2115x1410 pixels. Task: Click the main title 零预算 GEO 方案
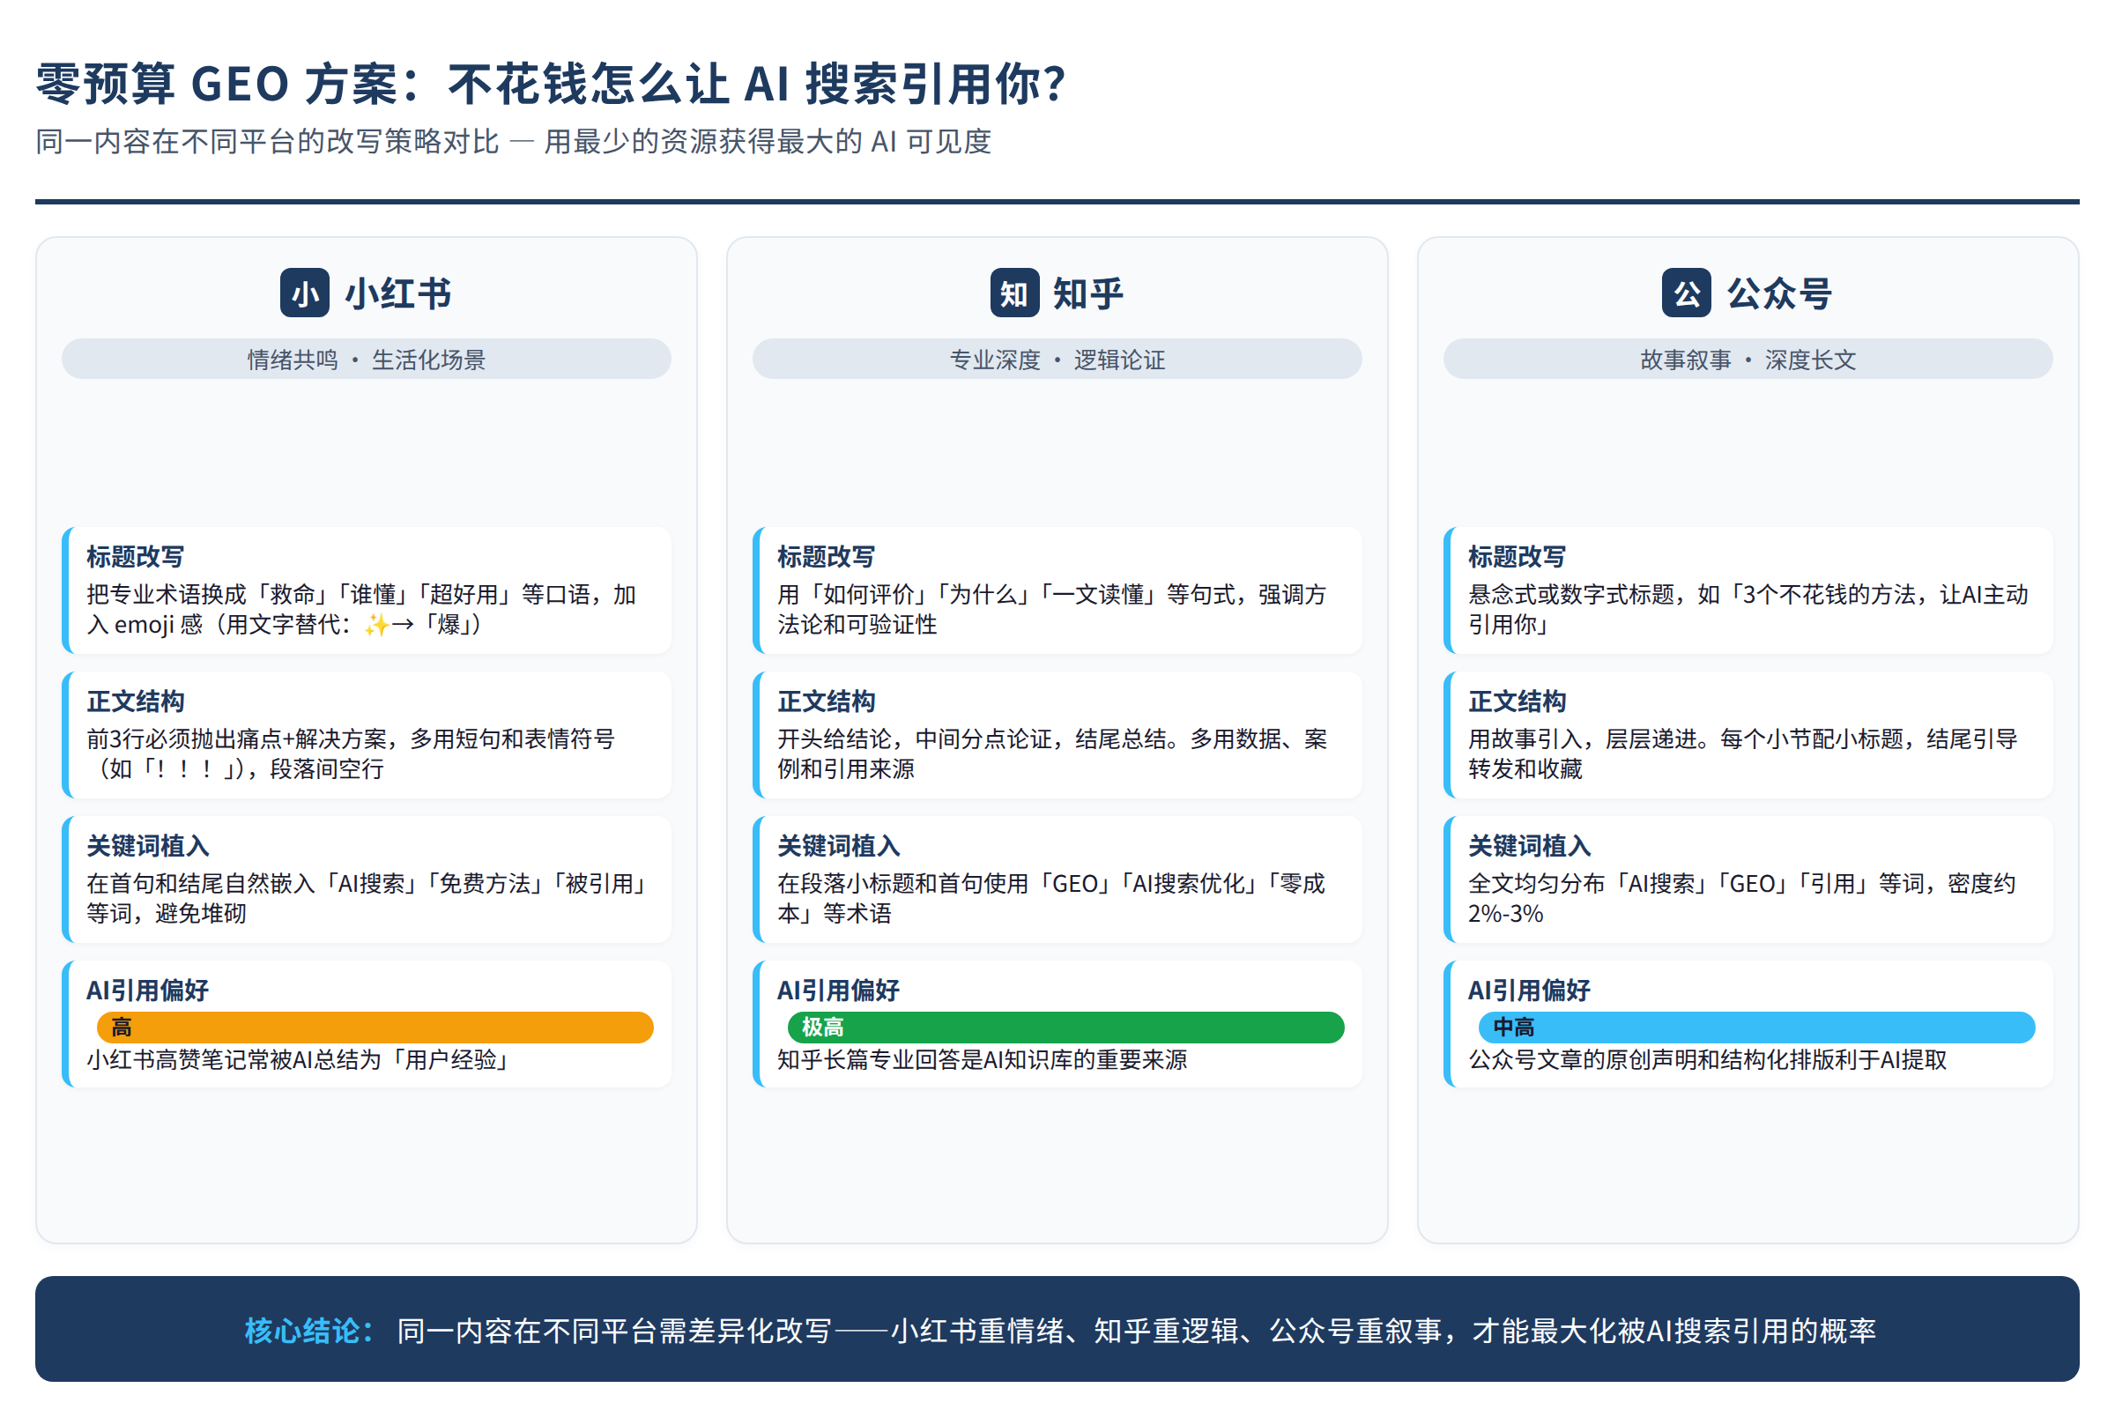coord(552,84)
